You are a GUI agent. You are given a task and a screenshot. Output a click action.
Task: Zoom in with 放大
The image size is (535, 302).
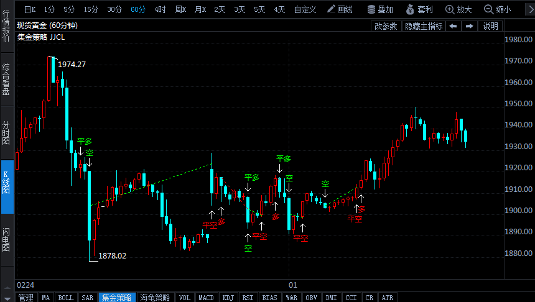pyautogui.click(x=458, y=9)
